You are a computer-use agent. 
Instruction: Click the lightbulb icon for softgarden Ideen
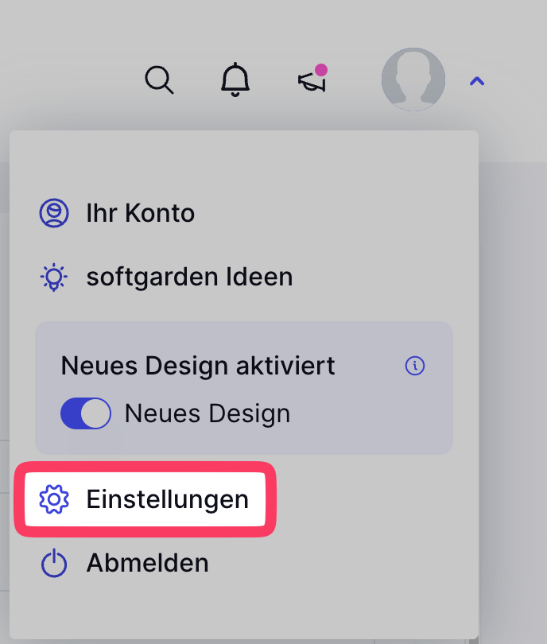pos(53,277)
